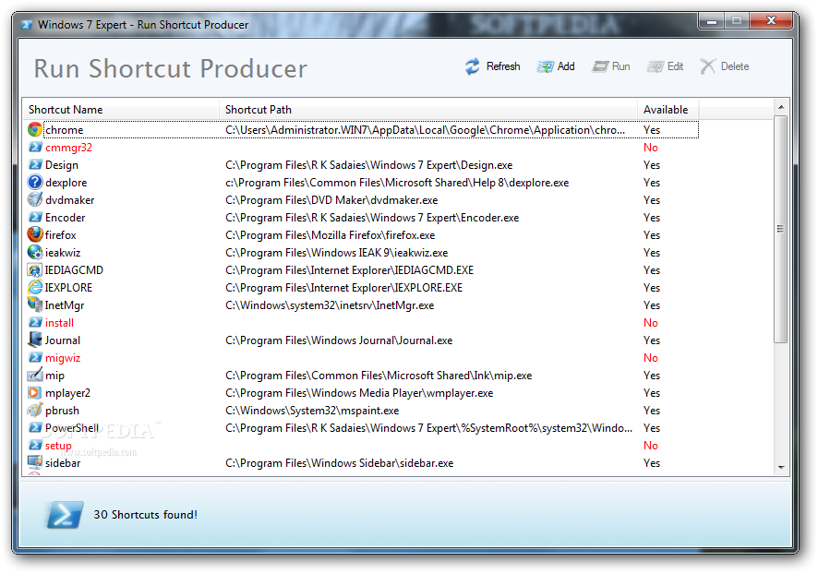Click the mip math input icon
The width and height of the screenshot is (818, 573).
pos(35,375)
